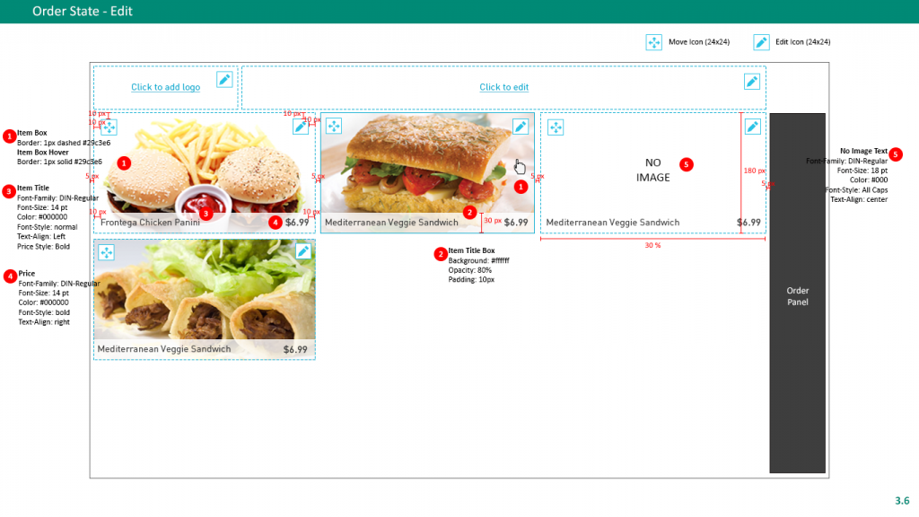Click the edit pencil on the baguette sandwich photo
This screenshot has width=919, height=517.
tap(521, 127)
